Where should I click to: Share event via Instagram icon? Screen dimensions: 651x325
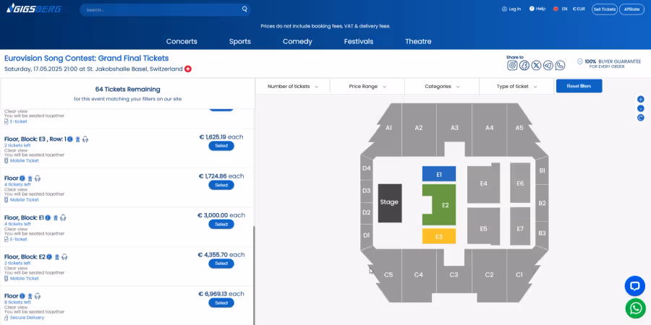pyautogui.click(x=512, y=66)
